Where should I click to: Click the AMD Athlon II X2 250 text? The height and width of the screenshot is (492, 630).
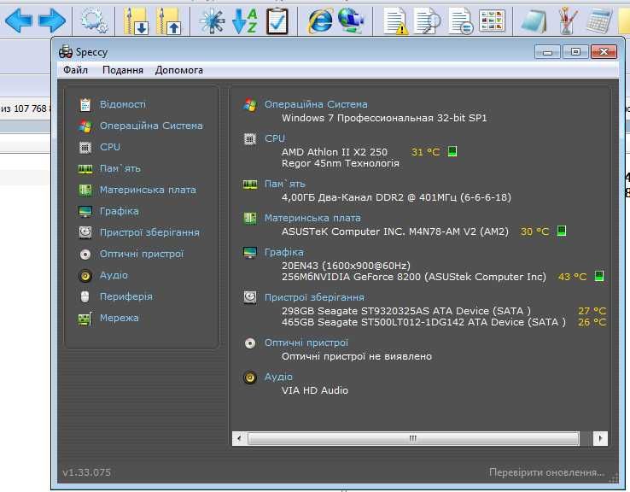point(335,152)
